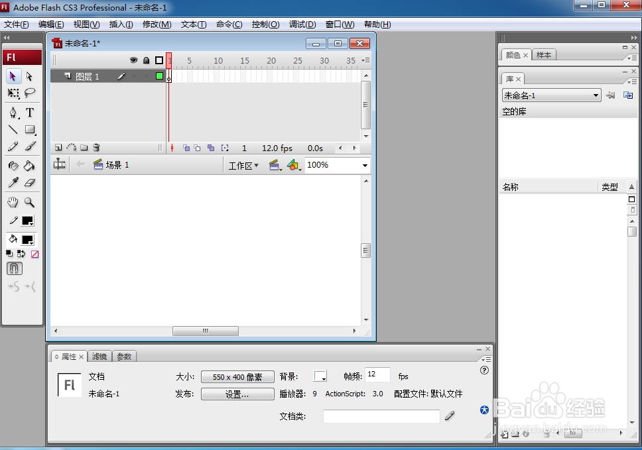
Task: Click the fill color swatch
Action: pos(27,240)
